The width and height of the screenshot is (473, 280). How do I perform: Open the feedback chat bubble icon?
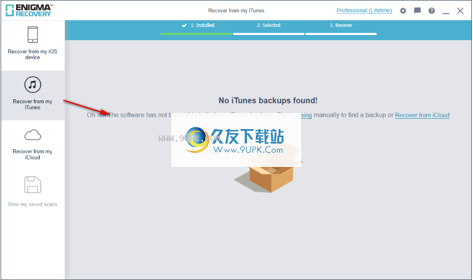point(417,11)
